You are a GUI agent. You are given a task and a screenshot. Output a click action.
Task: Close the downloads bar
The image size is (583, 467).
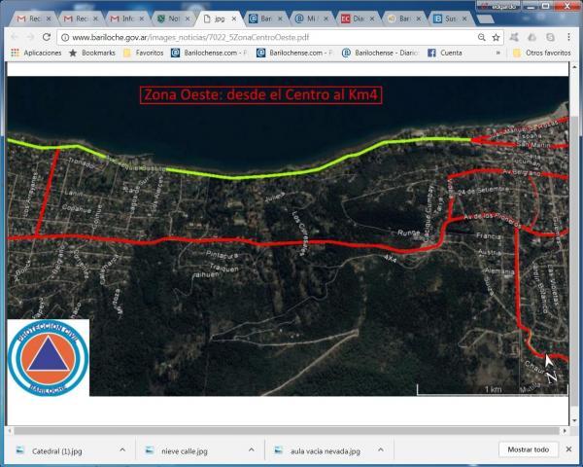(x=568, y=449)
